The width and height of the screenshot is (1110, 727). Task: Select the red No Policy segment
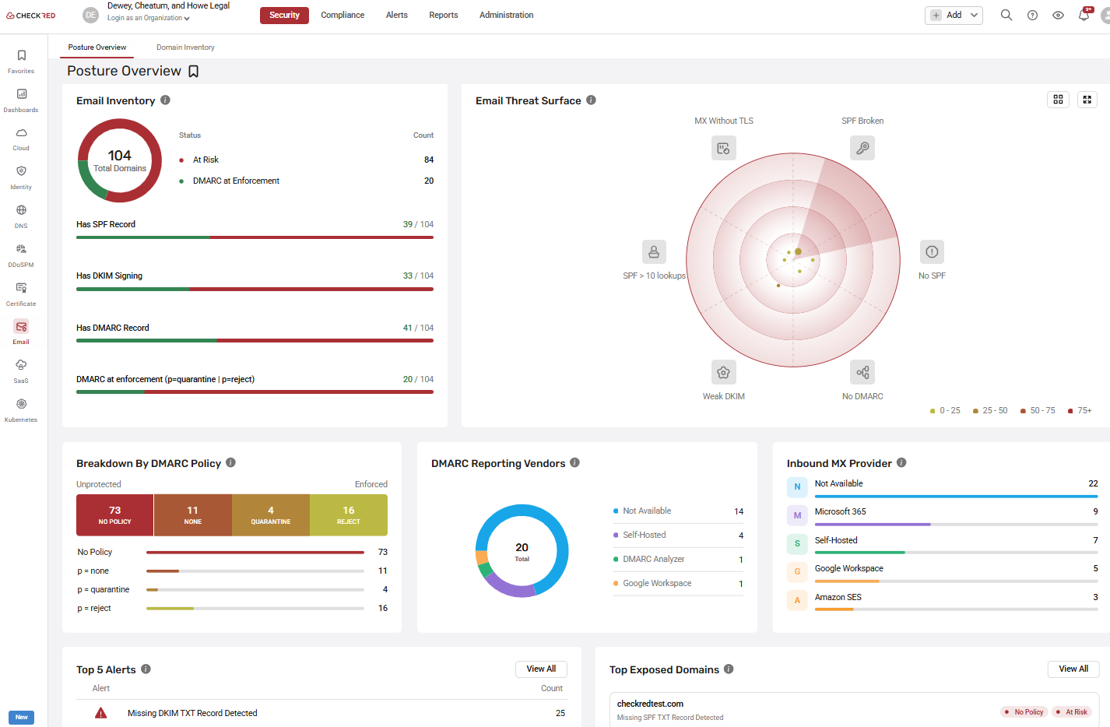[x=115, y=515]
